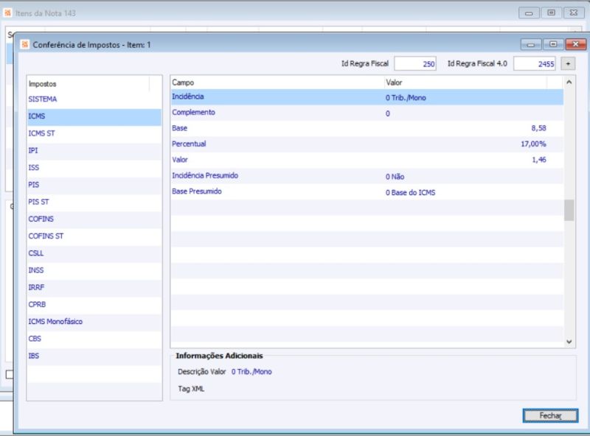Select the Base row
590x436 pixels.
point(367,129)
